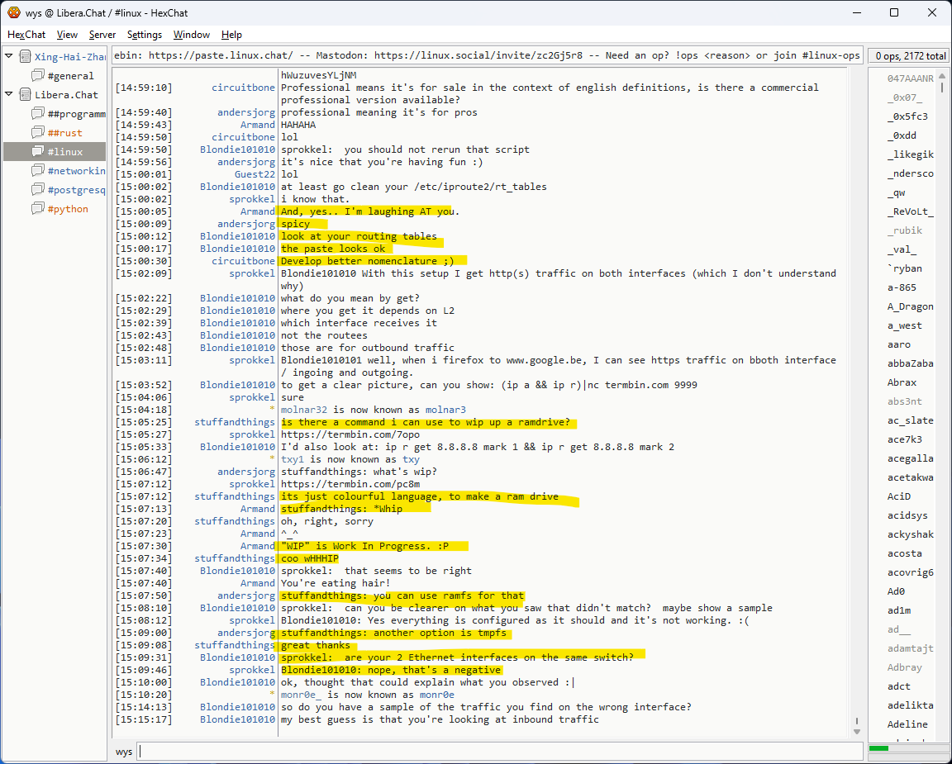952x764 pixels.
Task: Click the ##rust channel chat icon
Action: click(37, 133)
